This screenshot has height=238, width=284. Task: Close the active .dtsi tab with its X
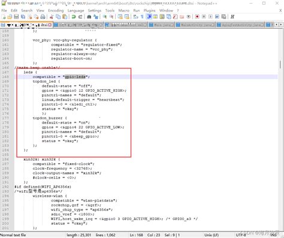click(x=50, y=25)
